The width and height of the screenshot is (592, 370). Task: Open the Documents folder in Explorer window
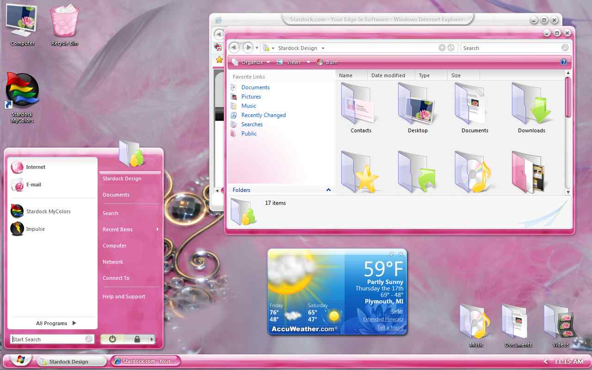475,108
